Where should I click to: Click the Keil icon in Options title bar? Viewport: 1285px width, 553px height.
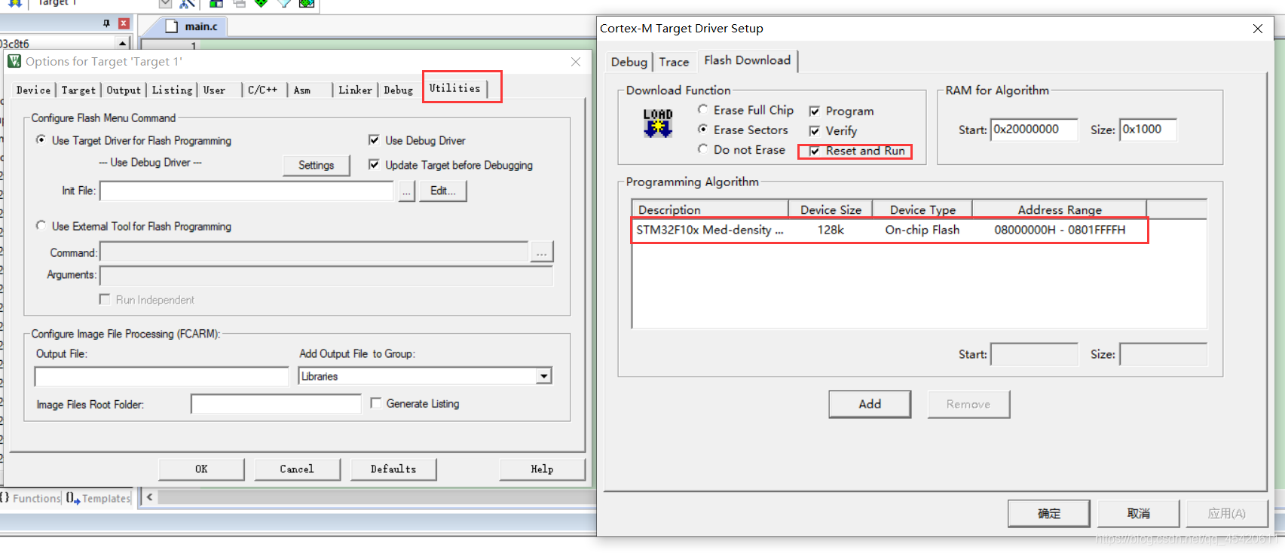14,61
